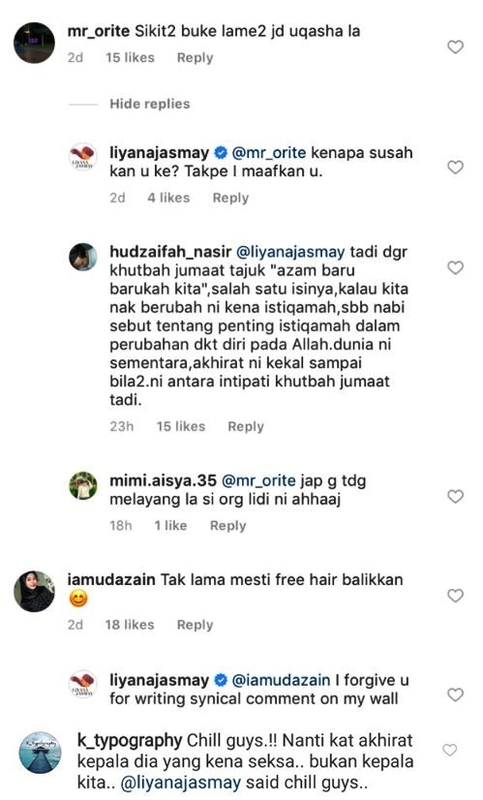Reply to mimi.aisya.35's comment
This screenshot has height=800, width=483.
pos(228,526)
